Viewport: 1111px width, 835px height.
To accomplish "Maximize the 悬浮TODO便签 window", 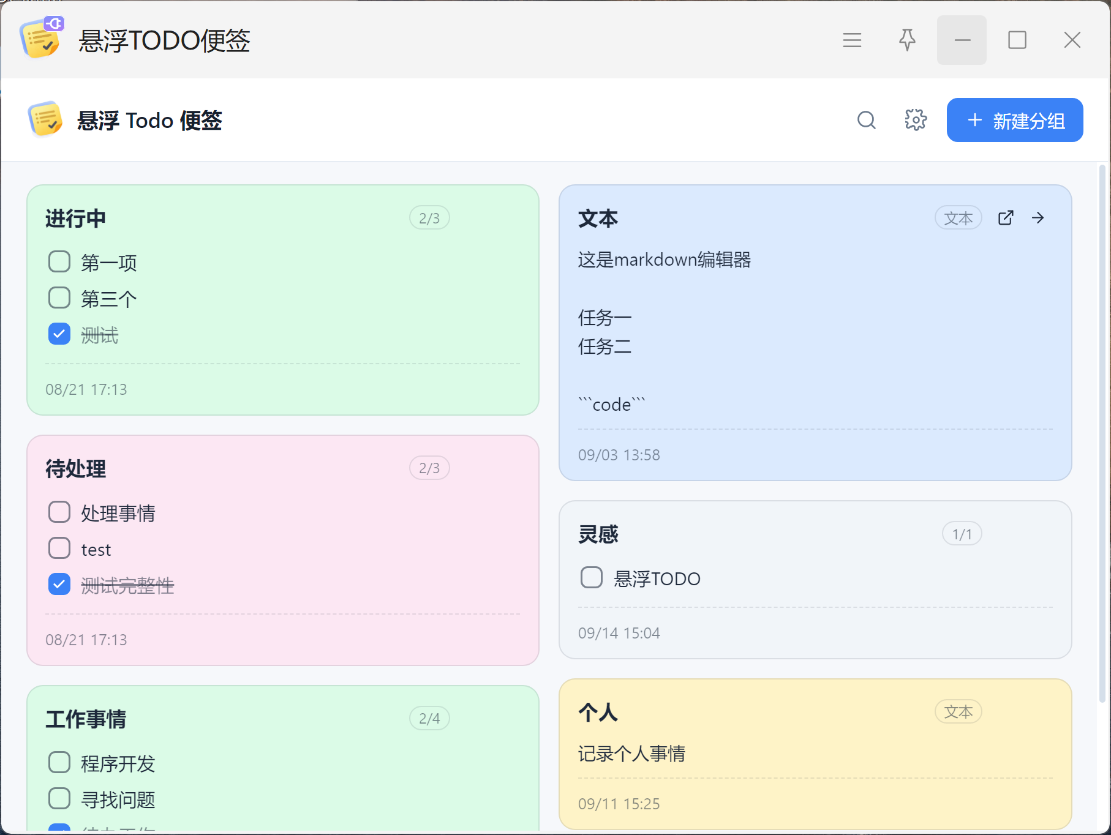I will [1017, 40].
